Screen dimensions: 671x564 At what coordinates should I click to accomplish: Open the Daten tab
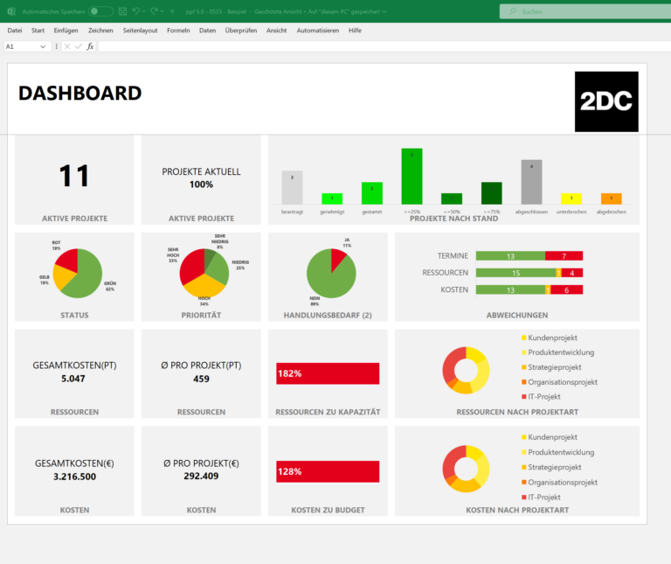[207, 31]
